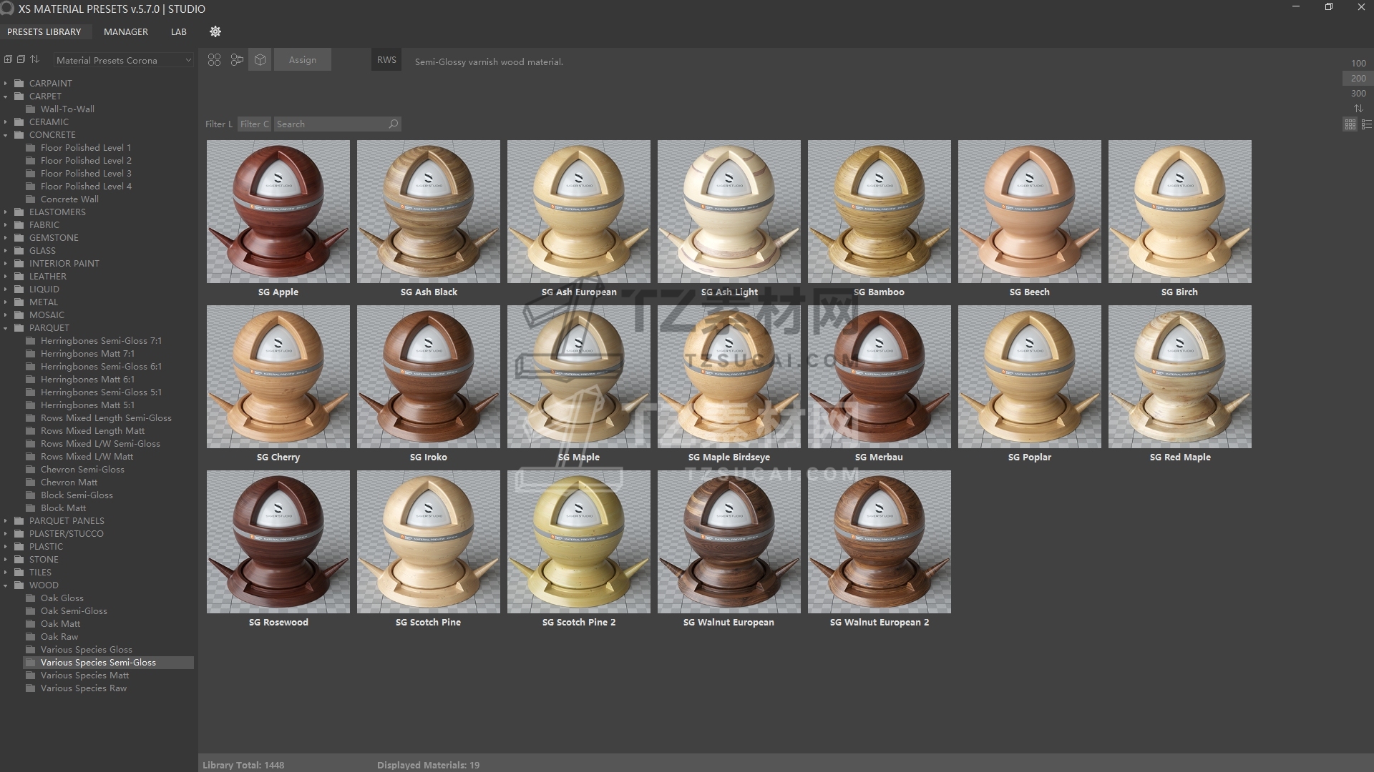1374x772 pixels.
Task: Expand the METAL folder
Action: pyautogui.click(x=6, y=302)
